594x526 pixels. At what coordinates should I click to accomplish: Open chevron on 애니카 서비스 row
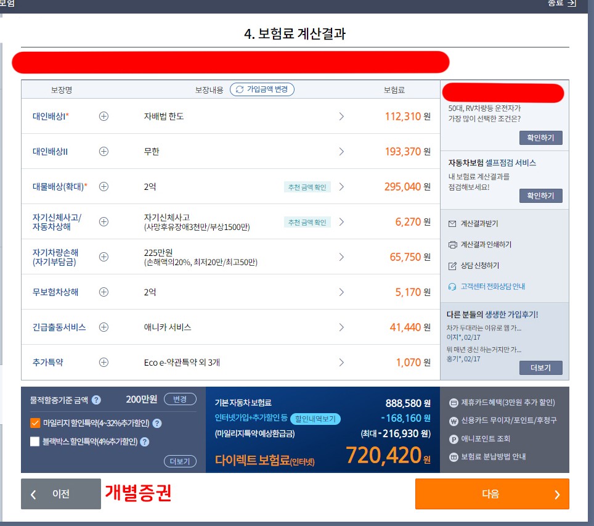click(341, 327)
